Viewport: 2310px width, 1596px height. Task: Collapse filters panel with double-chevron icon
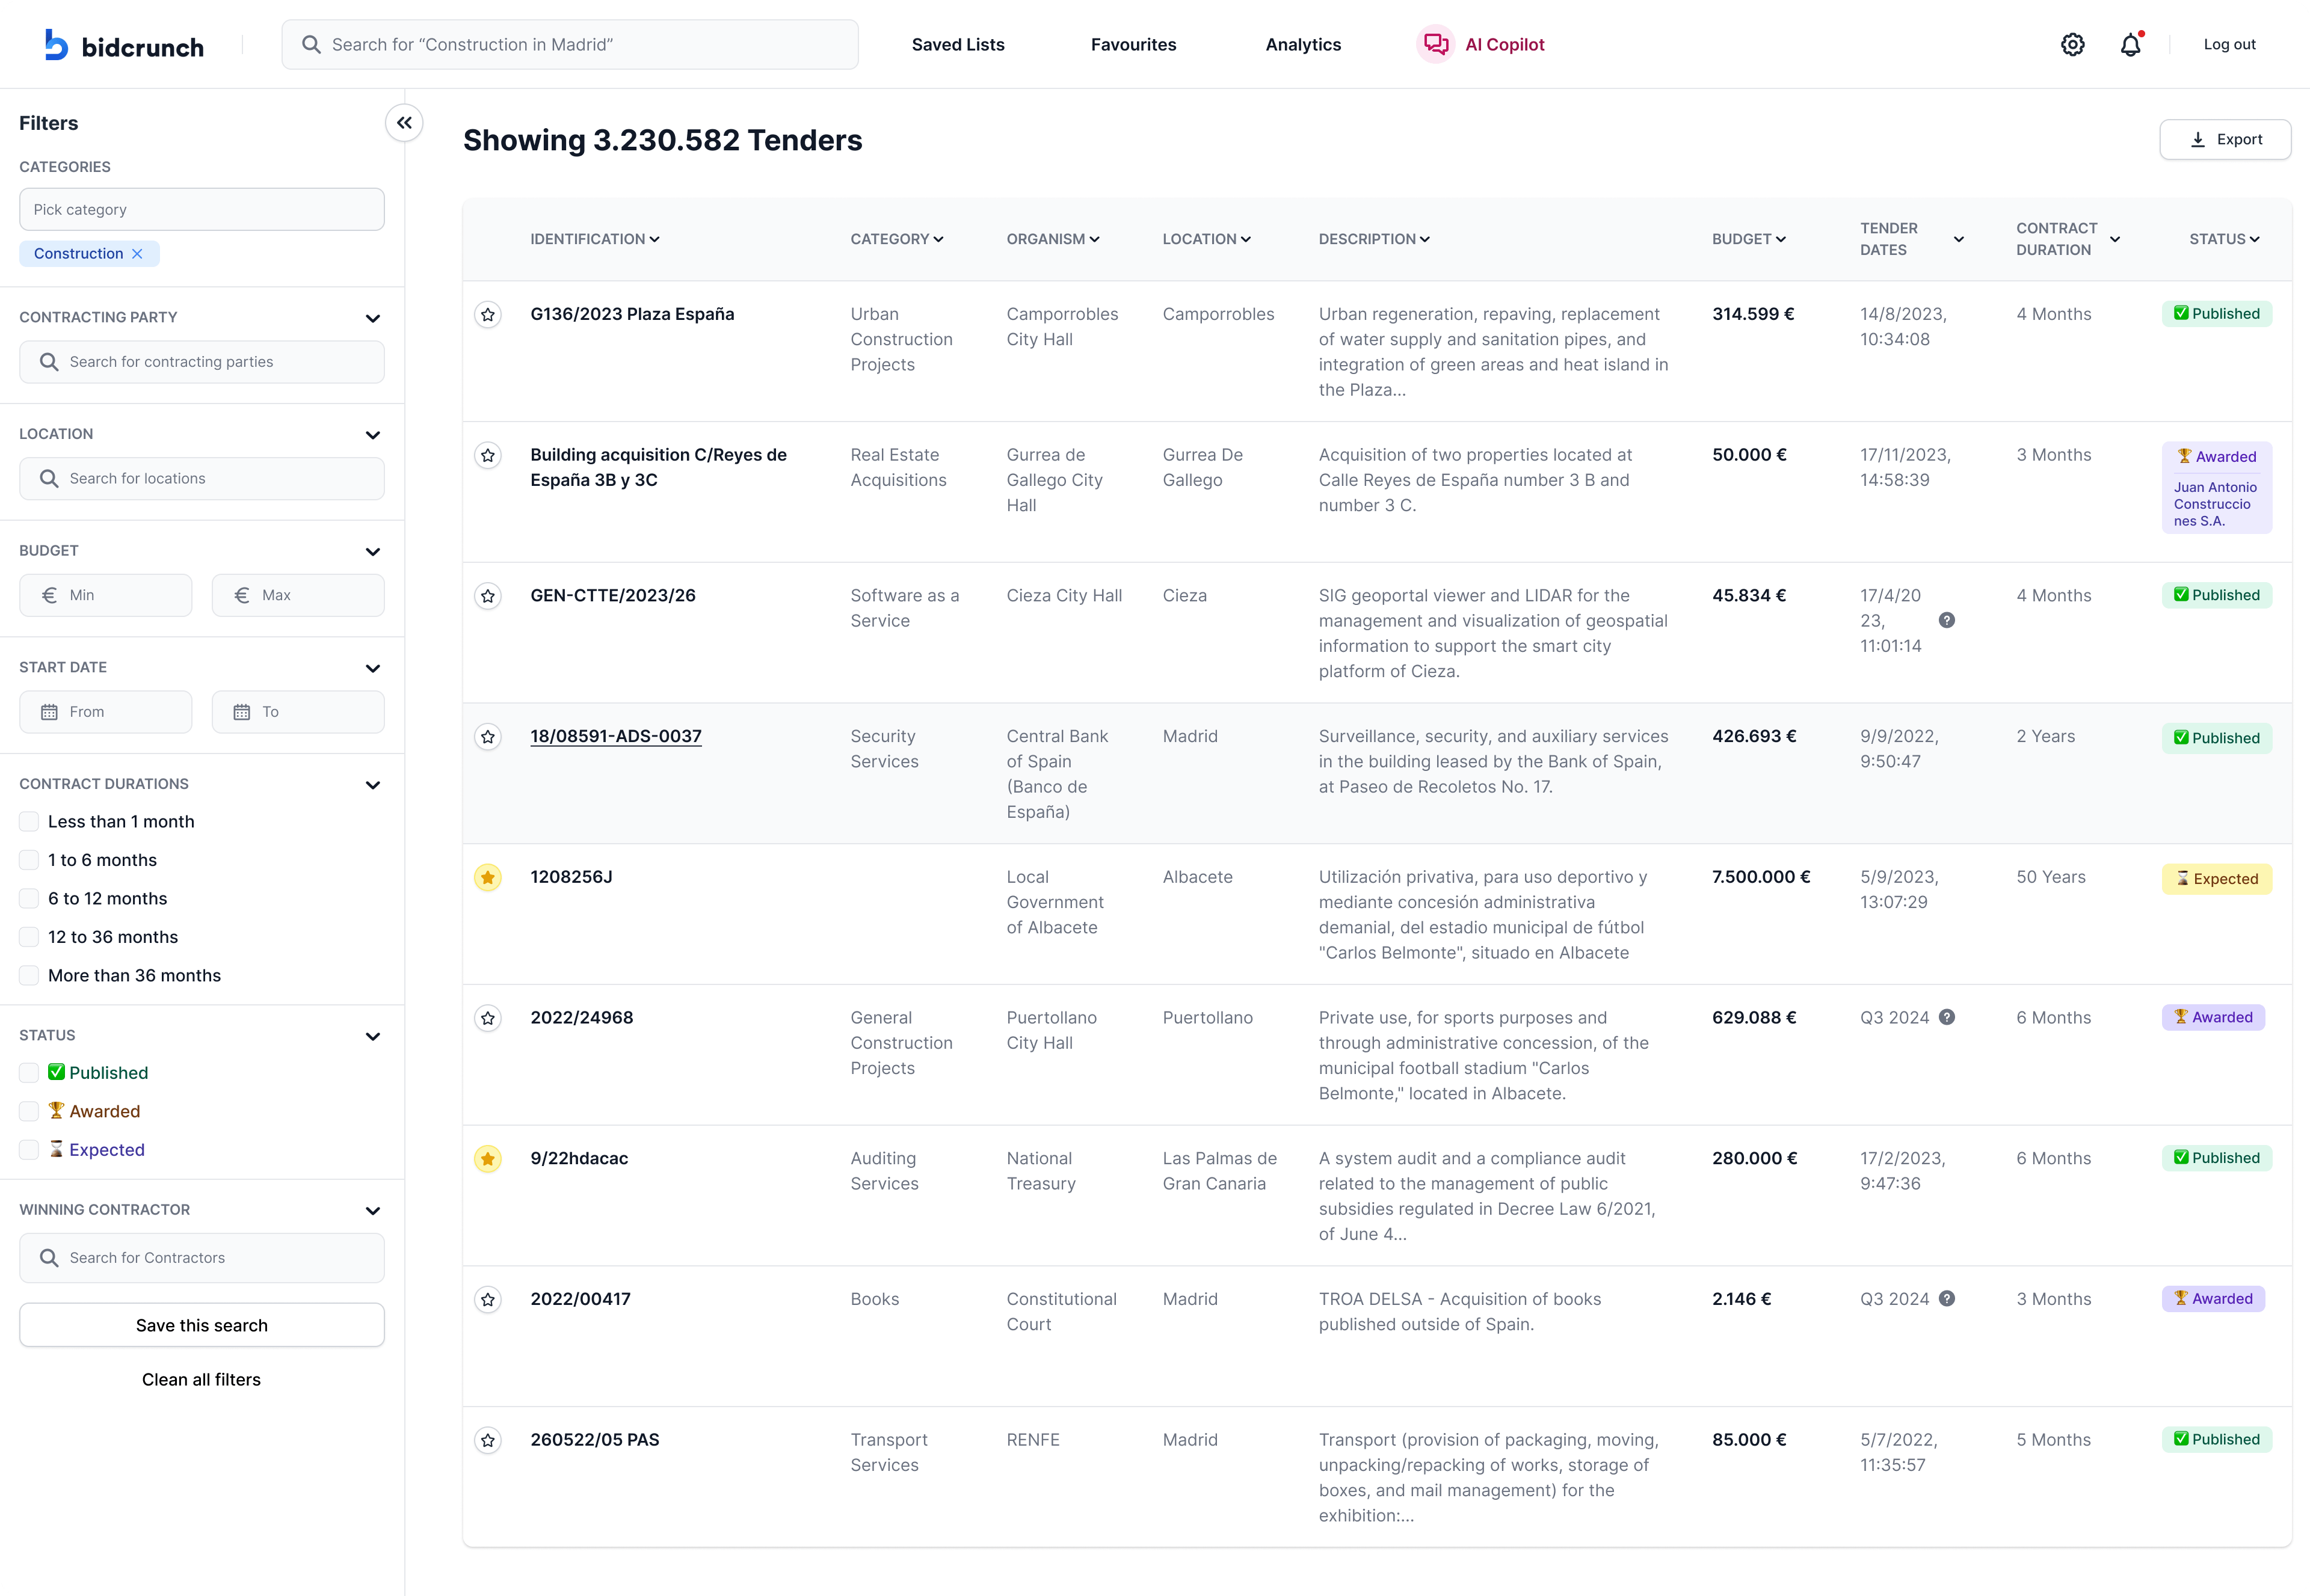404,123
